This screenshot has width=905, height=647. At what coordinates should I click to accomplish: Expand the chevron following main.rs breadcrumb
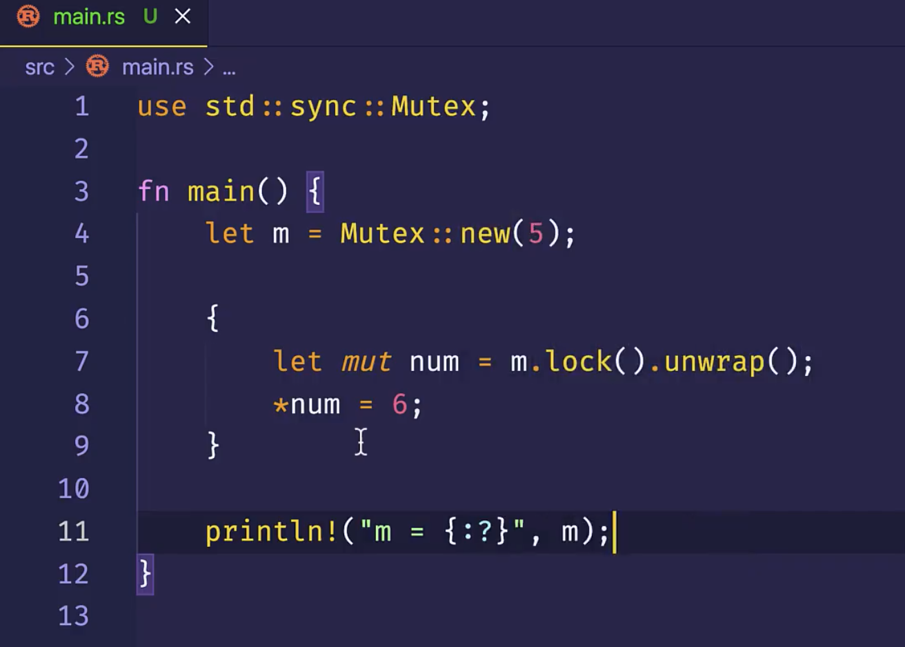[208, 67]
